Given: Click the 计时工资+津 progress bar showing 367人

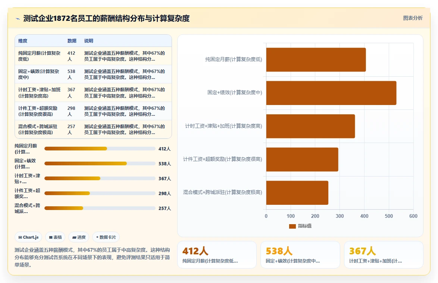Looking at the screenshot, I should coord(100,178).
